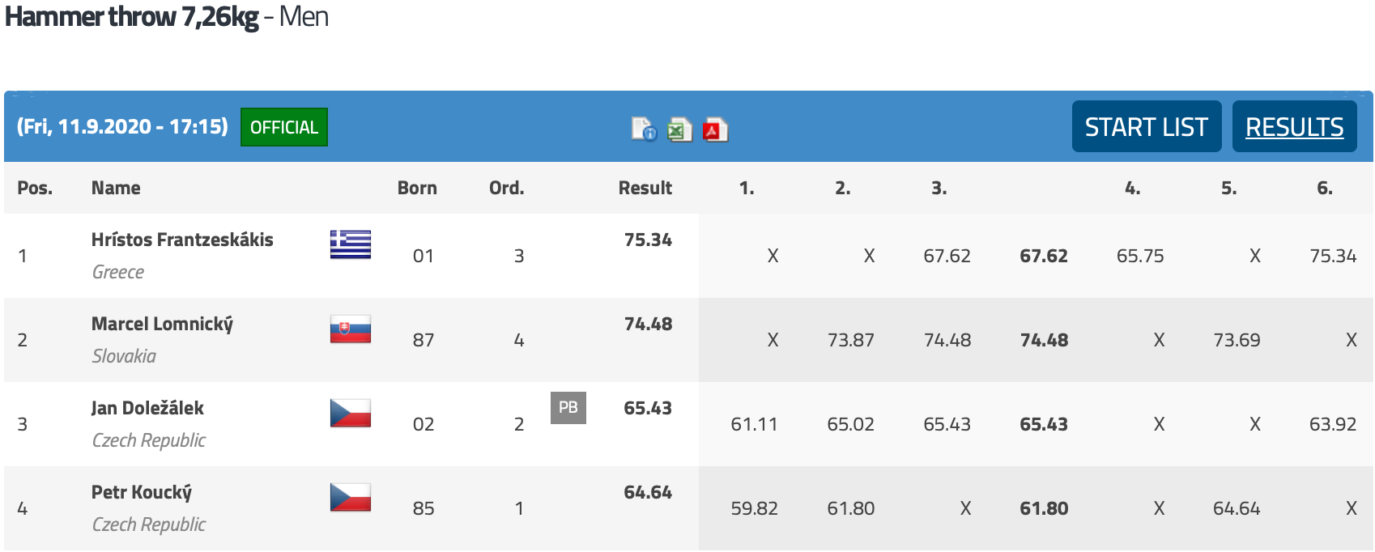Click the Slovakia flag icon
The width and height of the screenshot is (1375, 552).
[x=351, y=329]
